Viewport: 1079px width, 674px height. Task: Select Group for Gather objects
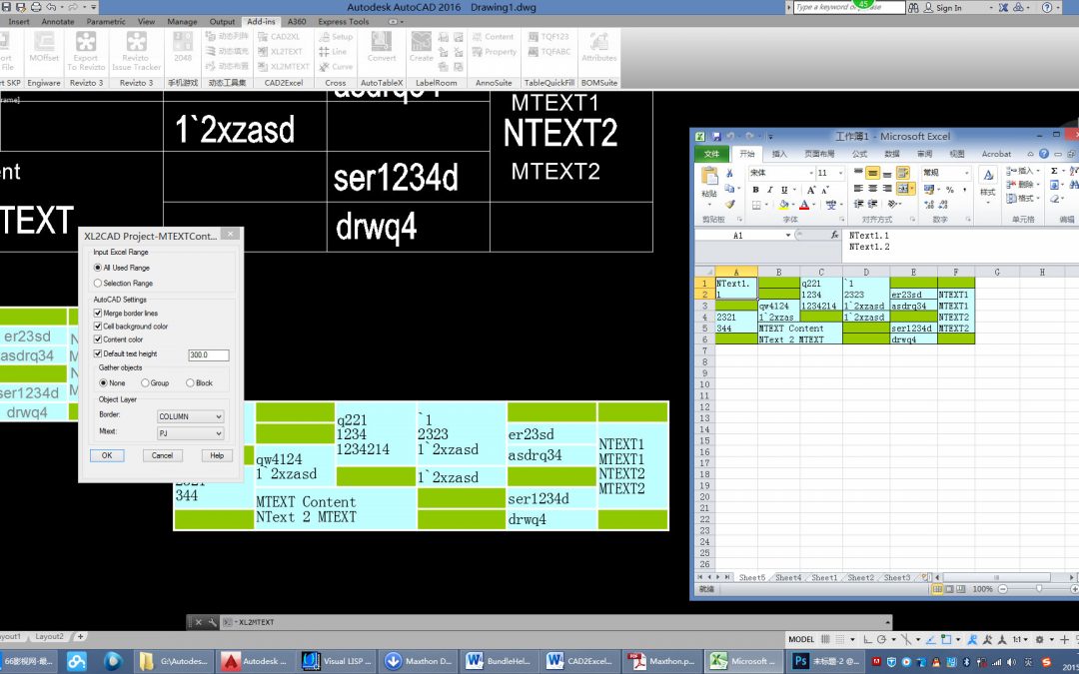pyautogui.click(x=155, y=383)
